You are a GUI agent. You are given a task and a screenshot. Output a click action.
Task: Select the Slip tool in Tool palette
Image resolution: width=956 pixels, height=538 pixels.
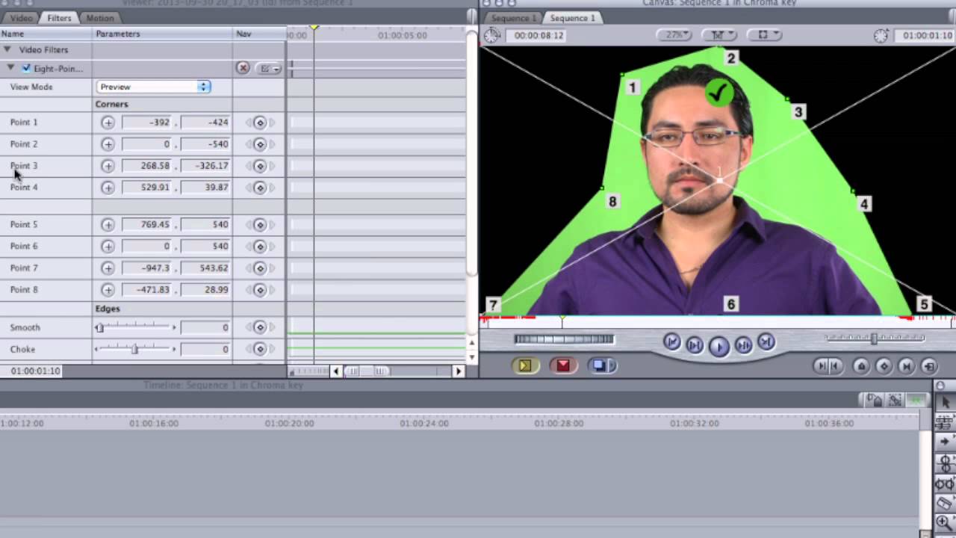point(945,483)
